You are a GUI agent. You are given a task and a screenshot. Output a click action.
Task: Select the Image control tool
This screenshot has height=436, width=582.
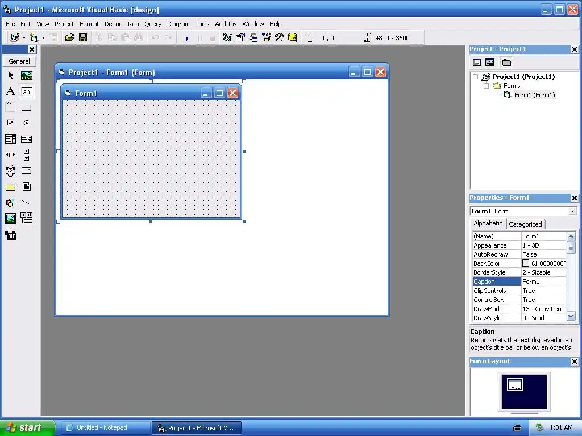[x=10, y=219]
